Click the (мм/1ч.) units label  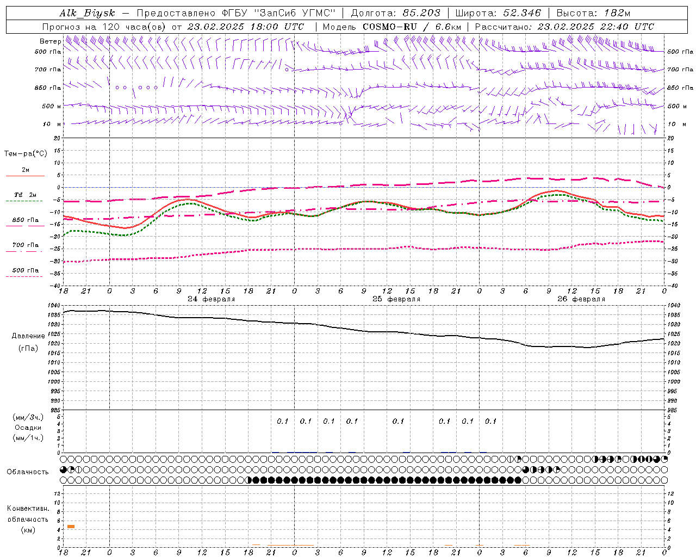(28, 437)
